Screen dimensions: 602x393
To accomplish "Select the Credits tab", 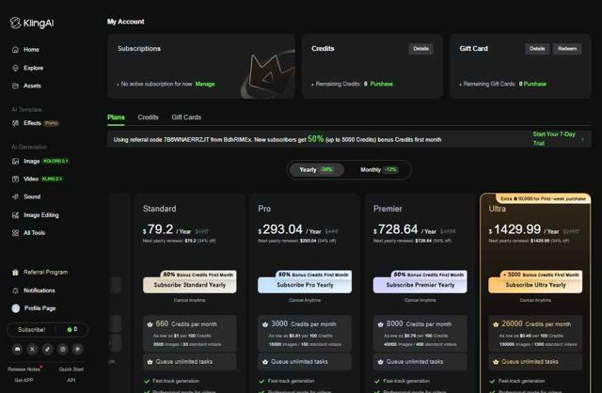I will coord(149,118).
